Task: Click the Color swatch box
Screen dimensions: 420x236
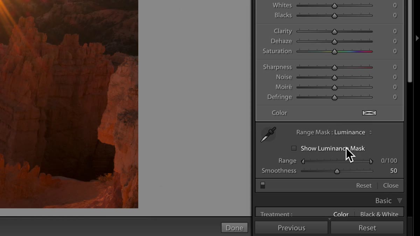Action: point(369,113)
